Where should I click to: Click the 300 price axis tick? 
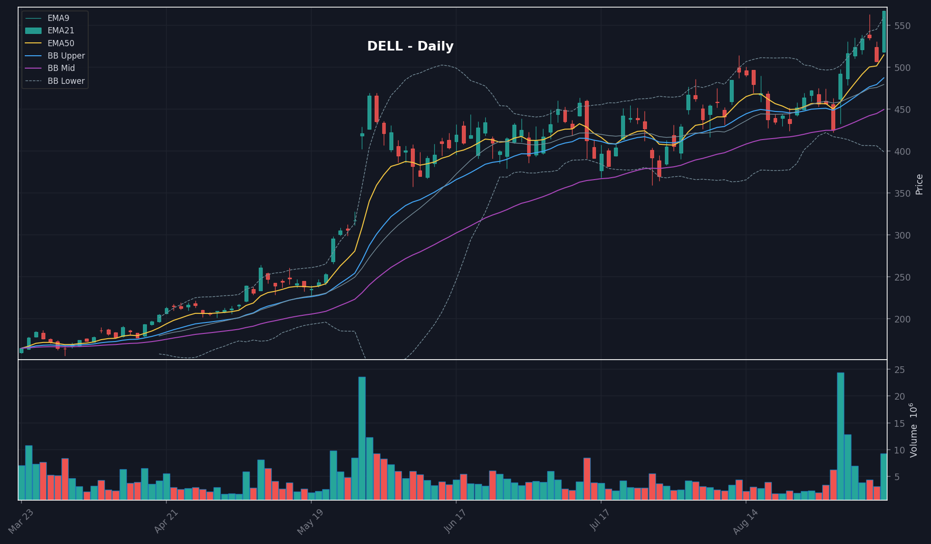click(902, 236)
